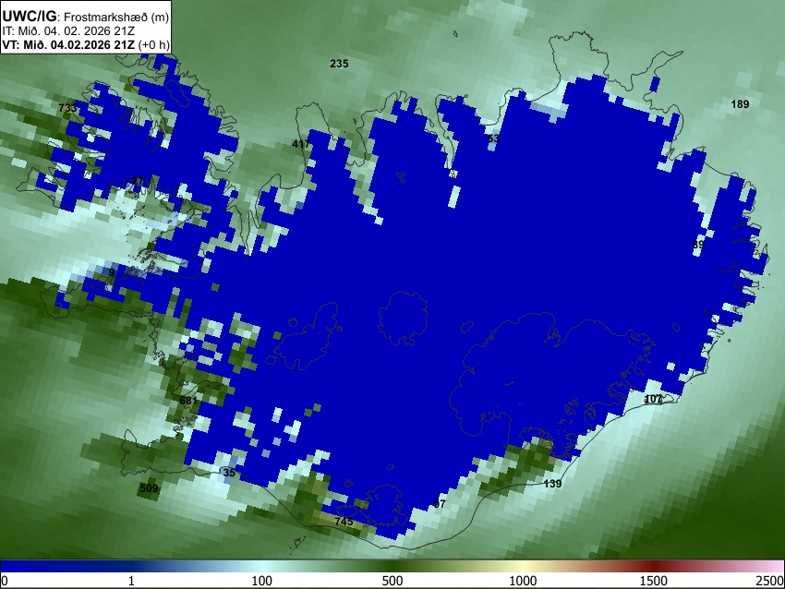Click the 1000 tick on color scale
The height and width of the screenshot is (589, 785).
[x=523, y=581]
